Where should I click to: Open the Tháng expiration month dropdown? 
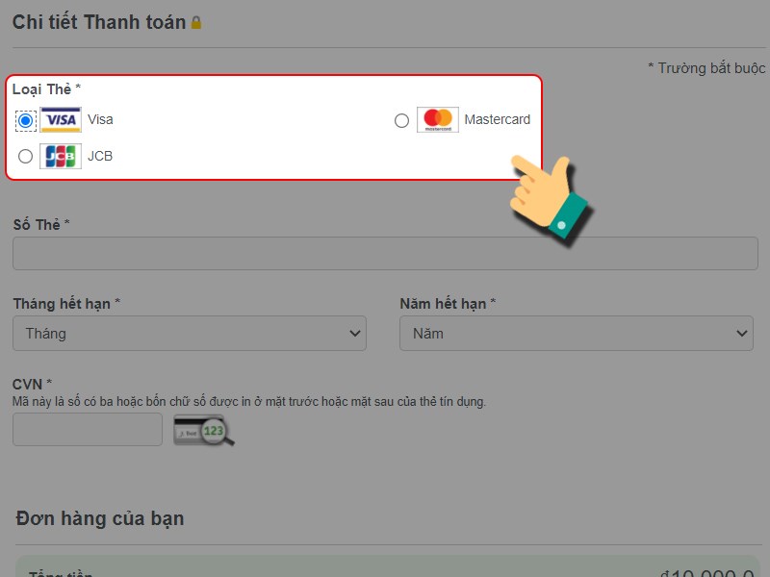(x=190, y=333)
